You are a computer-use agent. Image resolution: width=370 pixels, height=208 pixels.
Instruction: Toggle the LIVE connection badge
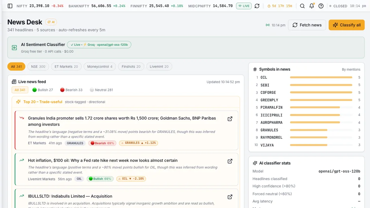[x=244, y=6]
